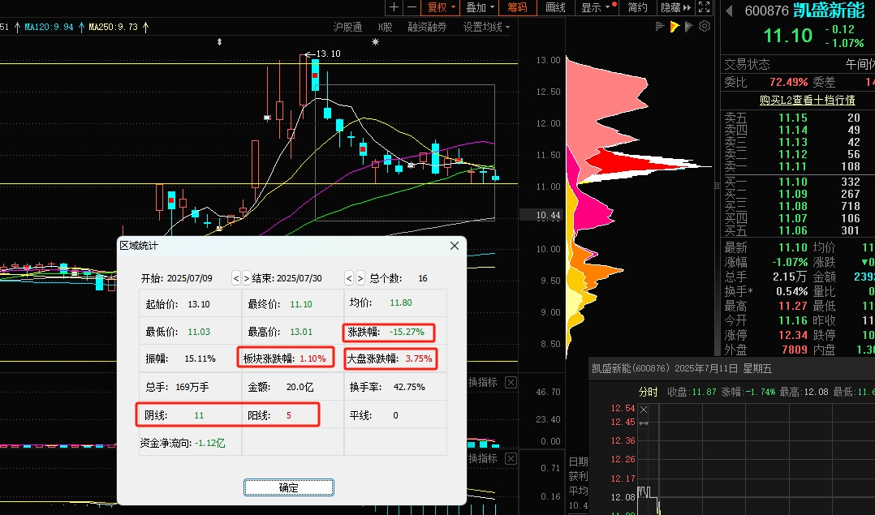Click the 阴线 11 cell
This screenshot has width=875, height=515.
click(189, 414)
